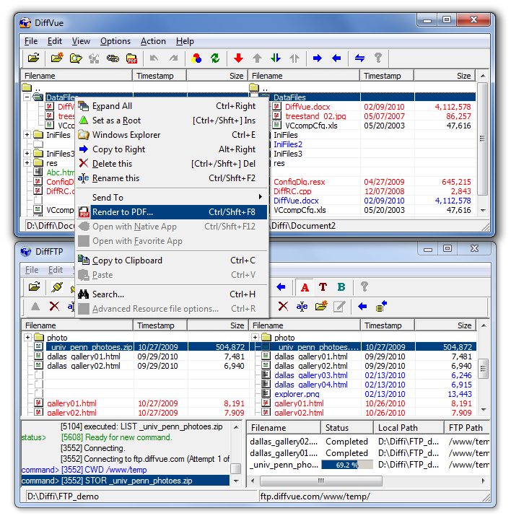Image resolution: width=511 pixels, height=521 pixels.
Task: Click the 69.2% upload progress bar
Action: point(347,465)
